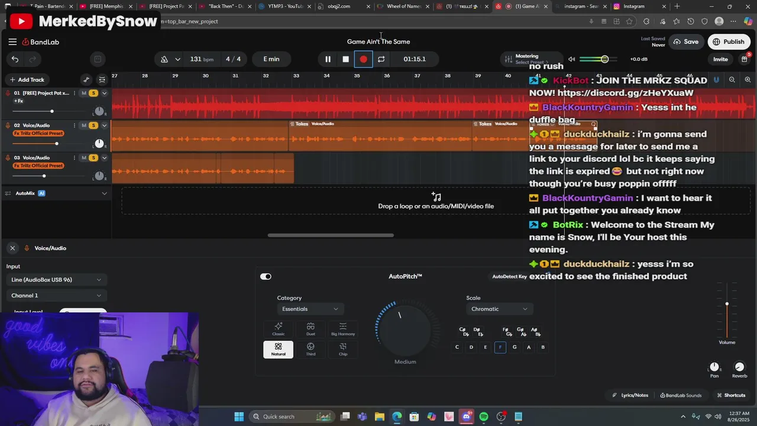The height and width of the screenshot is (426, 757).
Task: Toggle the snap magnet icon
Action: point(716,80)
